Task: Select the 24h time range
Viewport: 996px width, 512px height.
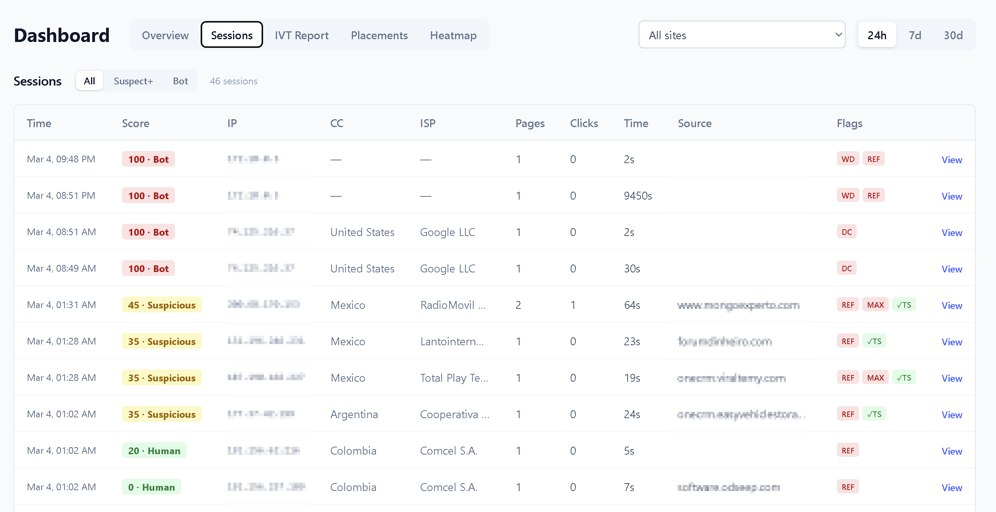Action: (877, 35)
